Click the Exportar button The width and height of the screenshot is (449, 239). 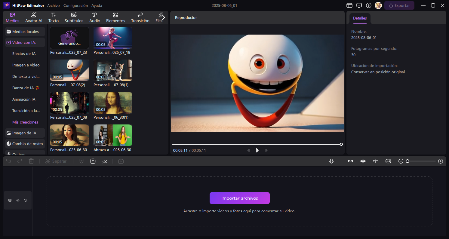399,5
